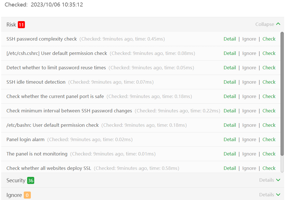The image size is (285, 200).
Task: Click the risk list vertical scrollbar
Action: click(x=282, y=93)
